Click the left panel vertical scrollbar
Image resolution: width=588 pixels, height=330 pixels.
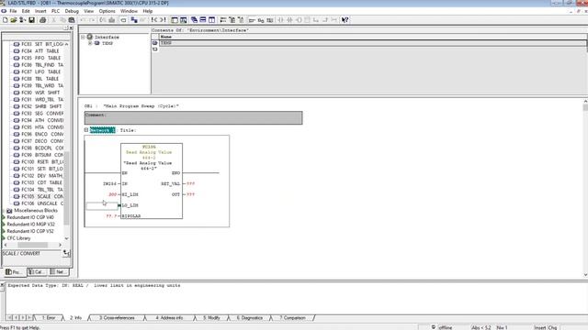pyautogui.click(x=67, y=187)
